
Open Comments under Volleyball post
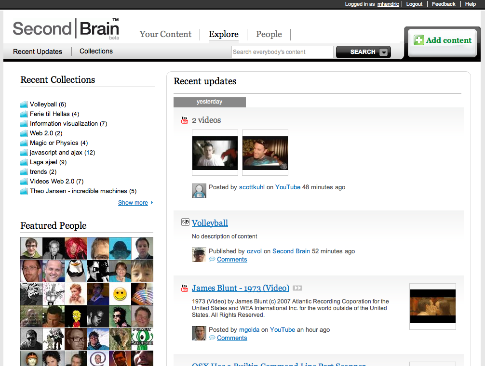[x=232, y=260]
